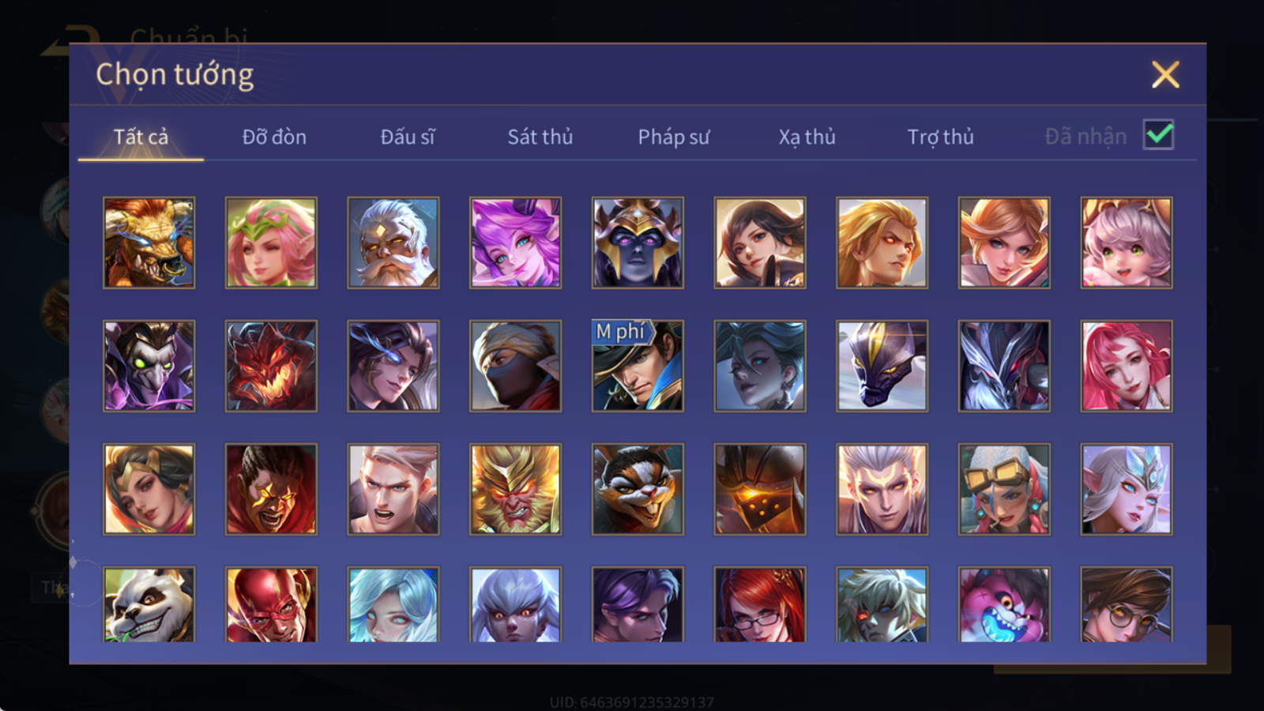Show the Pháp sư hero category

674,137
